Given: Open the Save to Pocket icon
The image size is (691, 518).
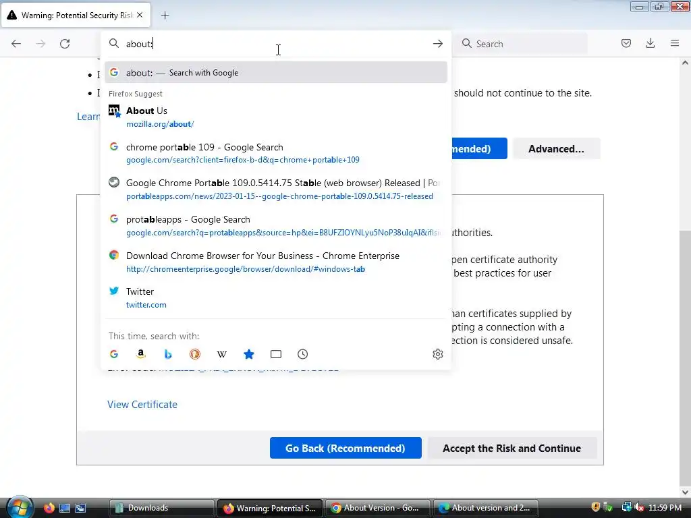Looking at the screenshot, I should pos(626,43).
